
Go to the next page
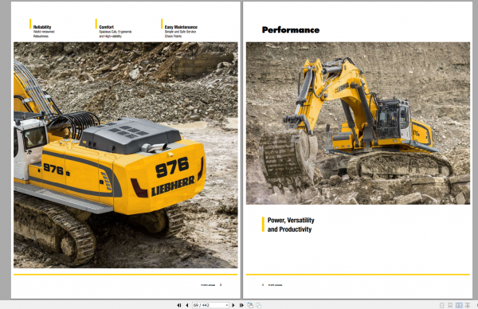coord(233,305)
